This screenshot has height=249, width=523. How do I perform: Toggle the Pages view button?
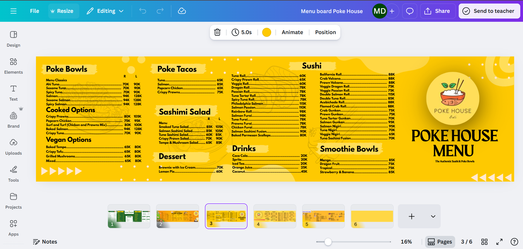pos(440,242)
